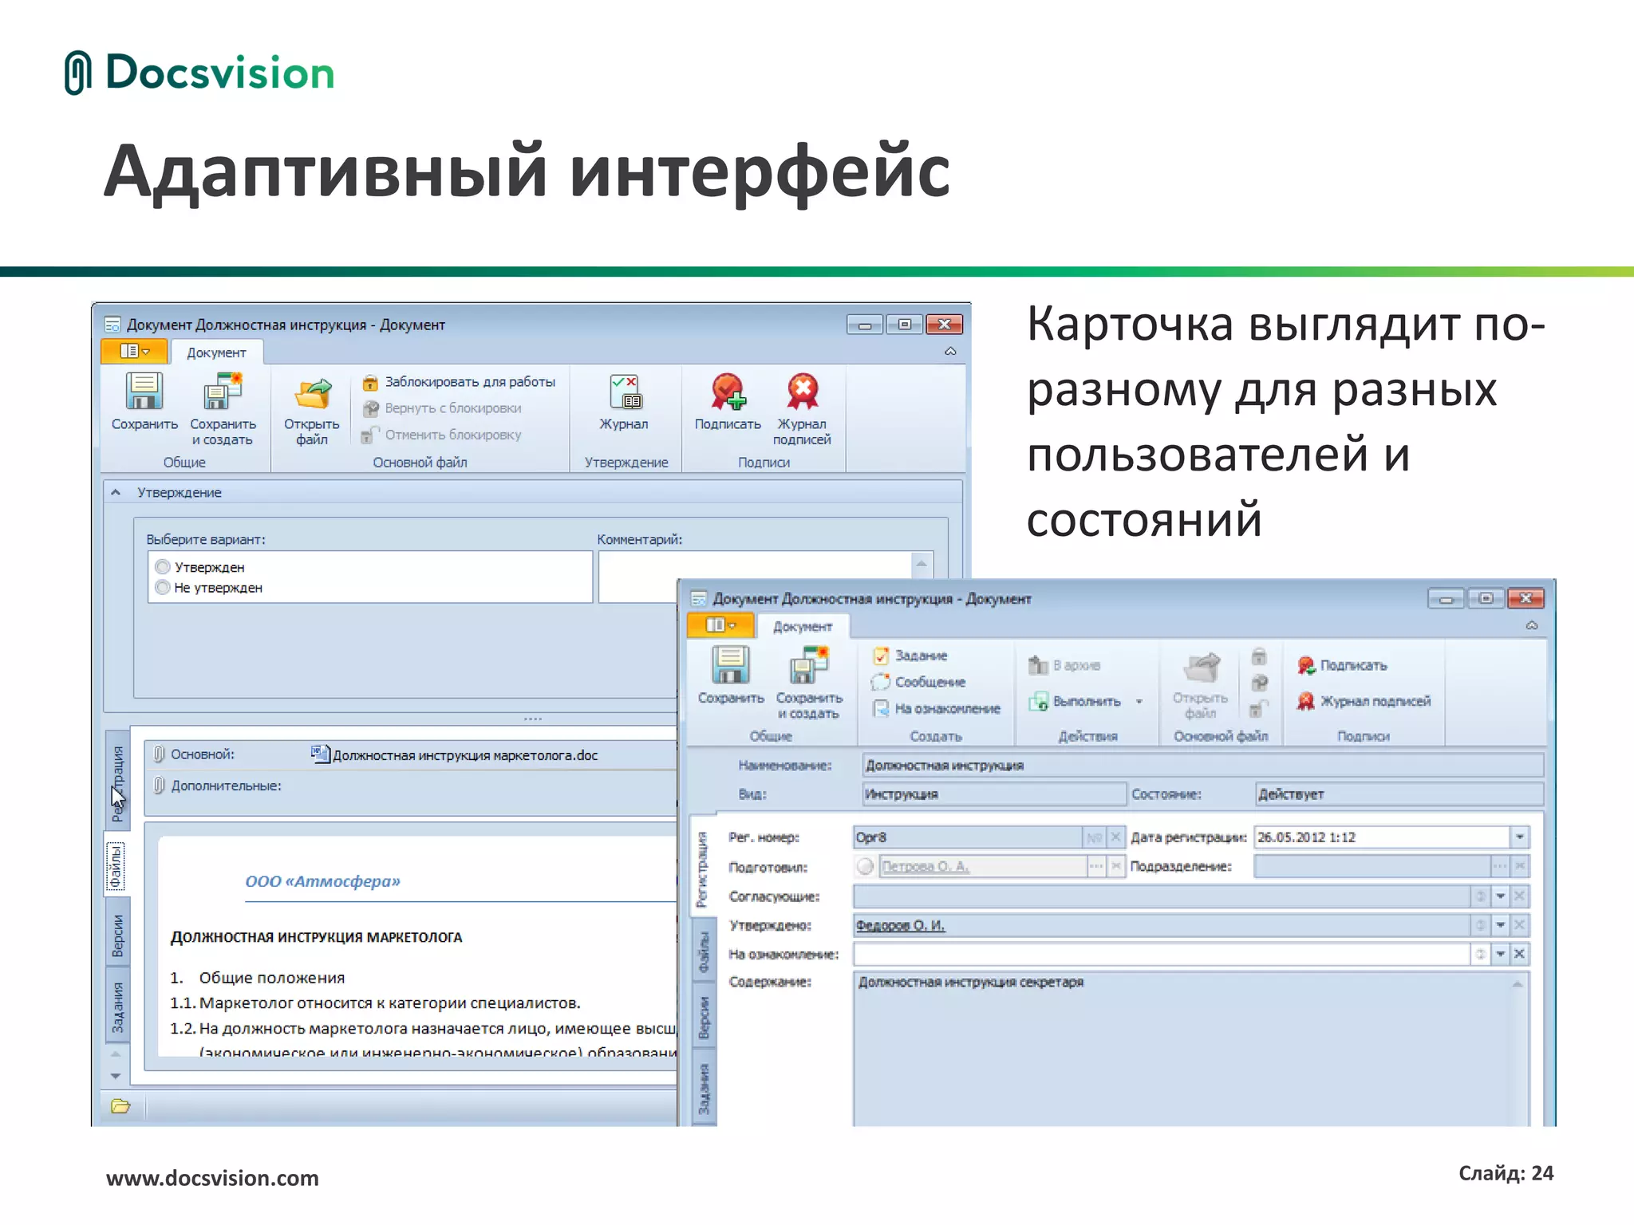Expand the Выполнить dropdown arrow

[x=1139, y=702]
